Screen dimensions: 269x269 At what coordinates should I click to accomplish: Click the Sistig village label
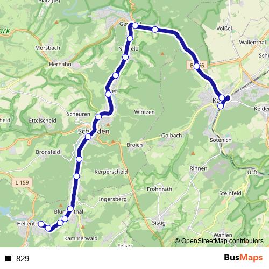(x=159, y=223)
